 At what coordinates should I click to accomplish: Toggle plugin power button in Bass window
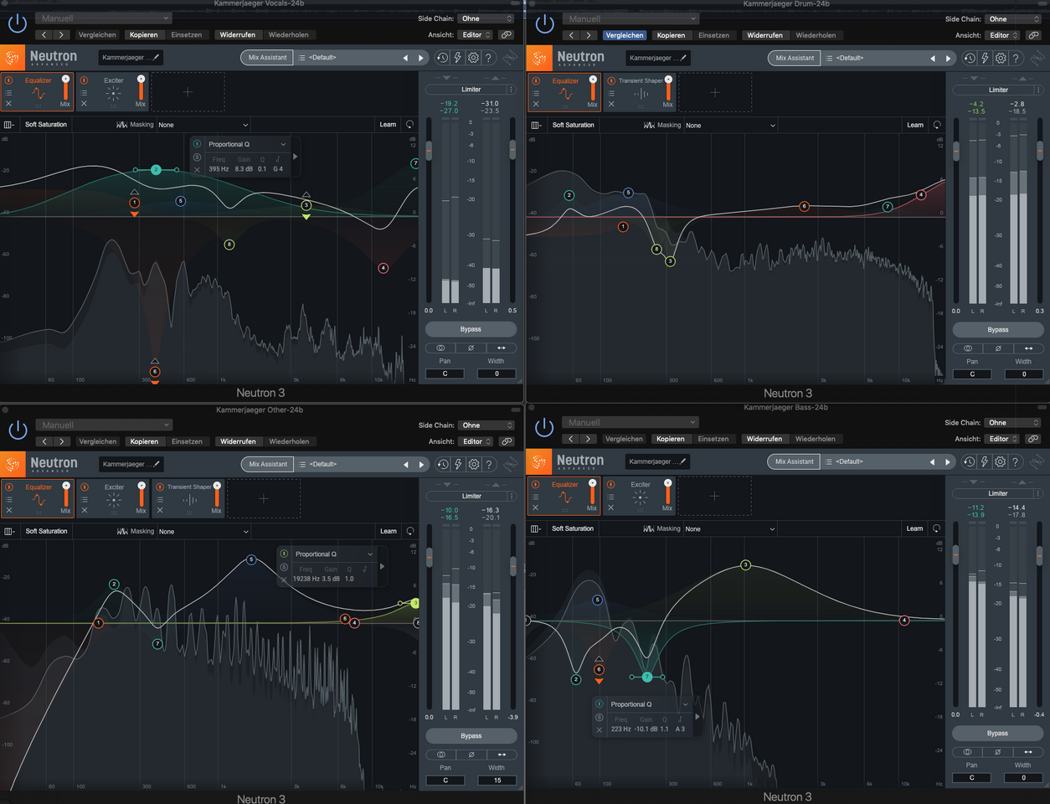pyautogui.click(x=544, y=427)
